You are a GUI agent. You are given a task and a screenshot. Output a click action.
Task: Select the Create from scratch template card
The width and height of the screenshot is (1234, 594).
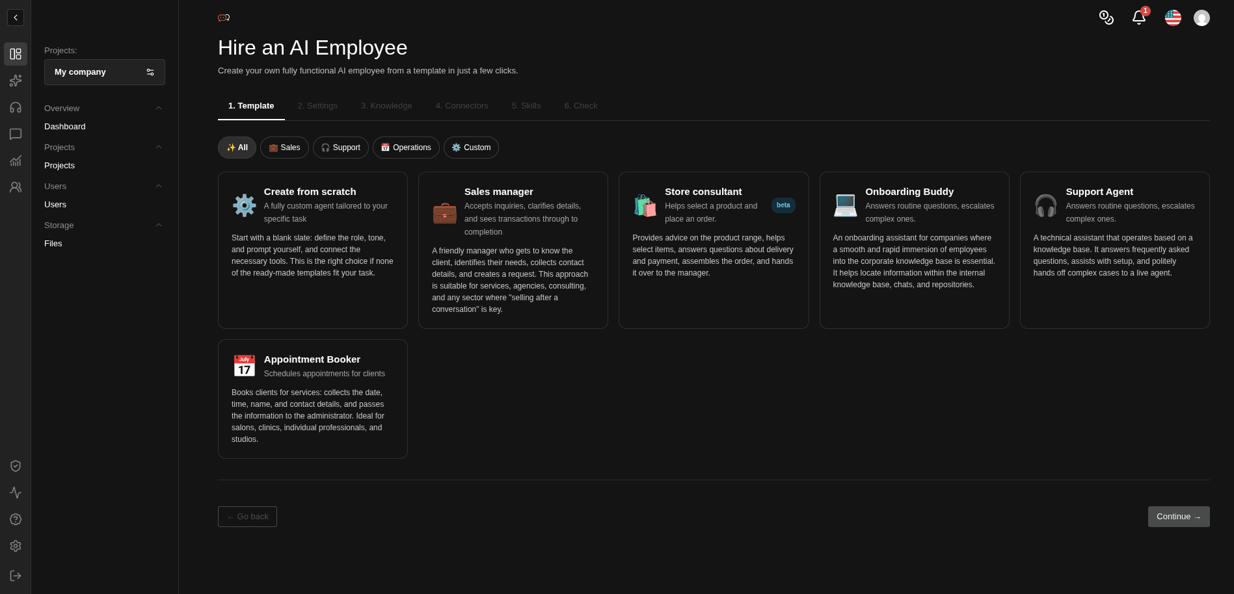click(313, 250)
